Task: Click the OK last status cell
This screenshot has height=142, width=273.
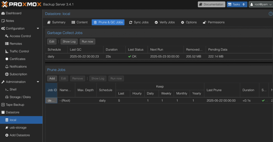Action: 136,56
